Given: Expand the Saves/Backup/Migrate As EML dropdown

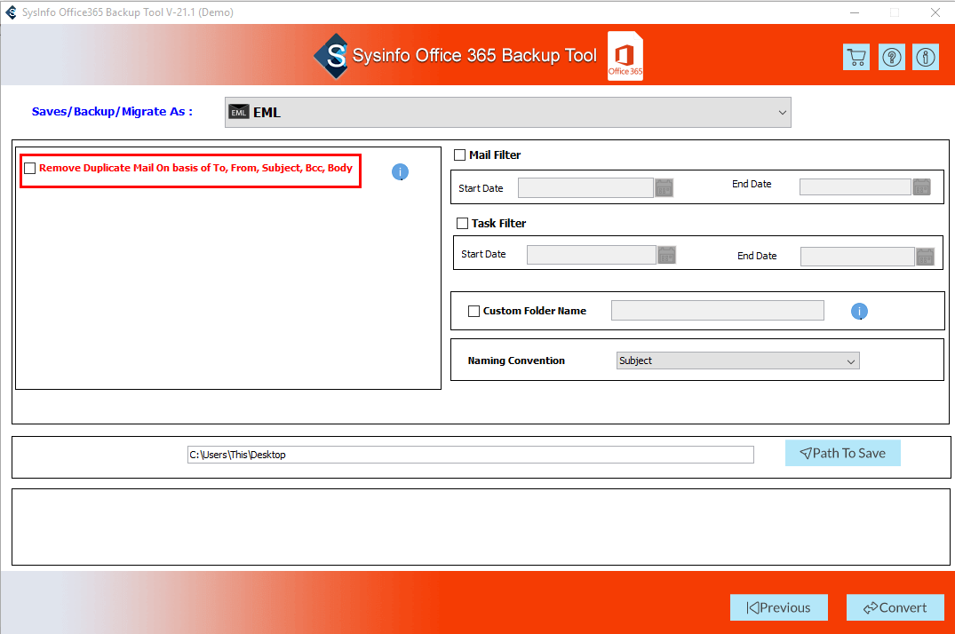Looking at the screenshot, I should click(507, 113).
